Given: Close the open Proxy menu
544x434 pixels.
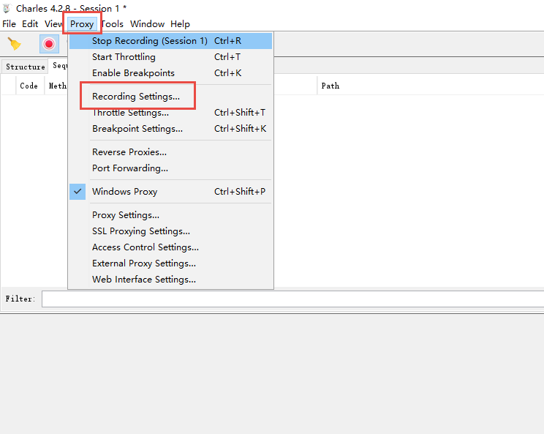Looking at the screenshot, I should [82, 24].
